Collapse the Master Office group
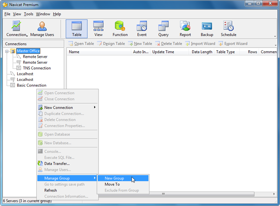 (x=7, y=51)
